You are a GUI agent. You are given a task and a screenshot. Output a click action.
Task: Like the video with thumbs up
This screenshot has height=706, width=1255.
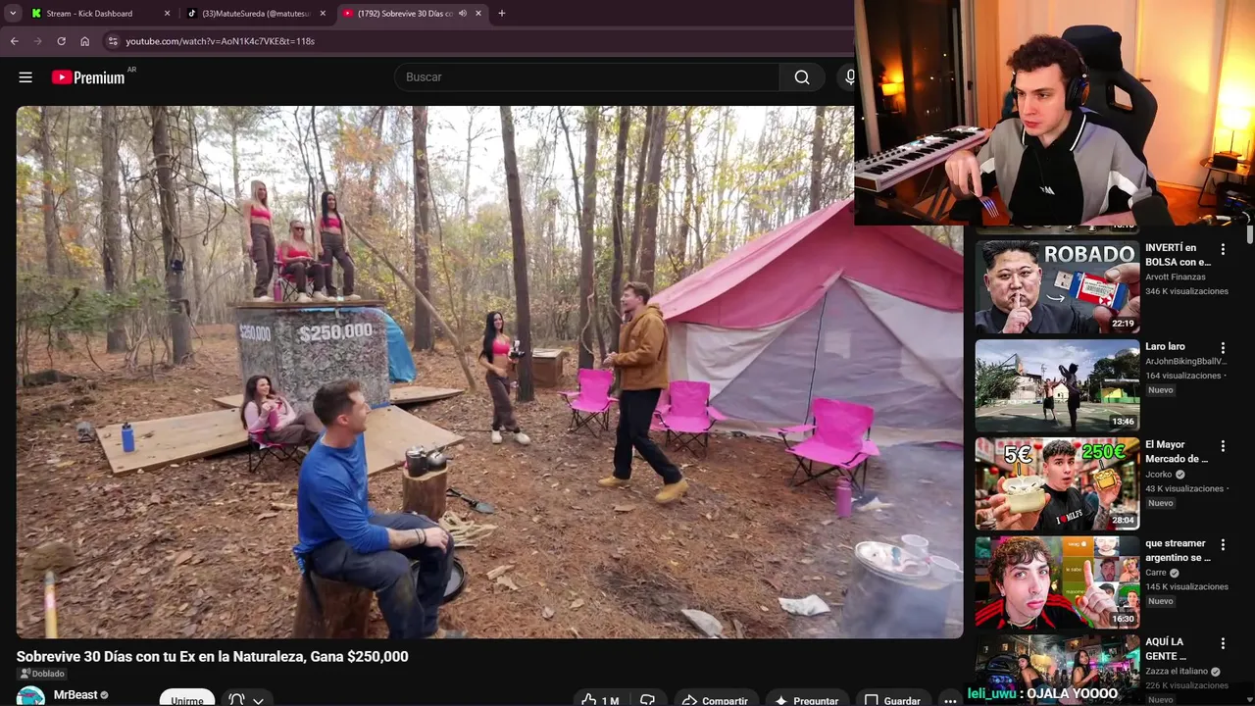(599, 699)
